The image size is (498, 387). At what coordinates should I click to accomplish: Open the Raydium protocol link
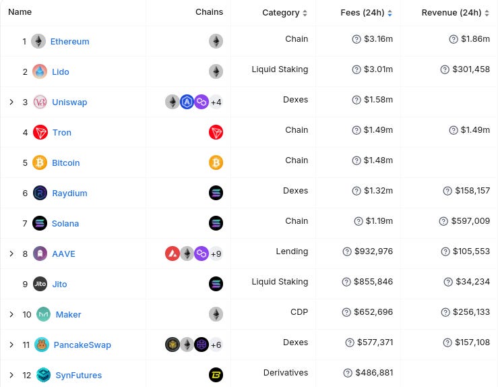click(69, 193)
